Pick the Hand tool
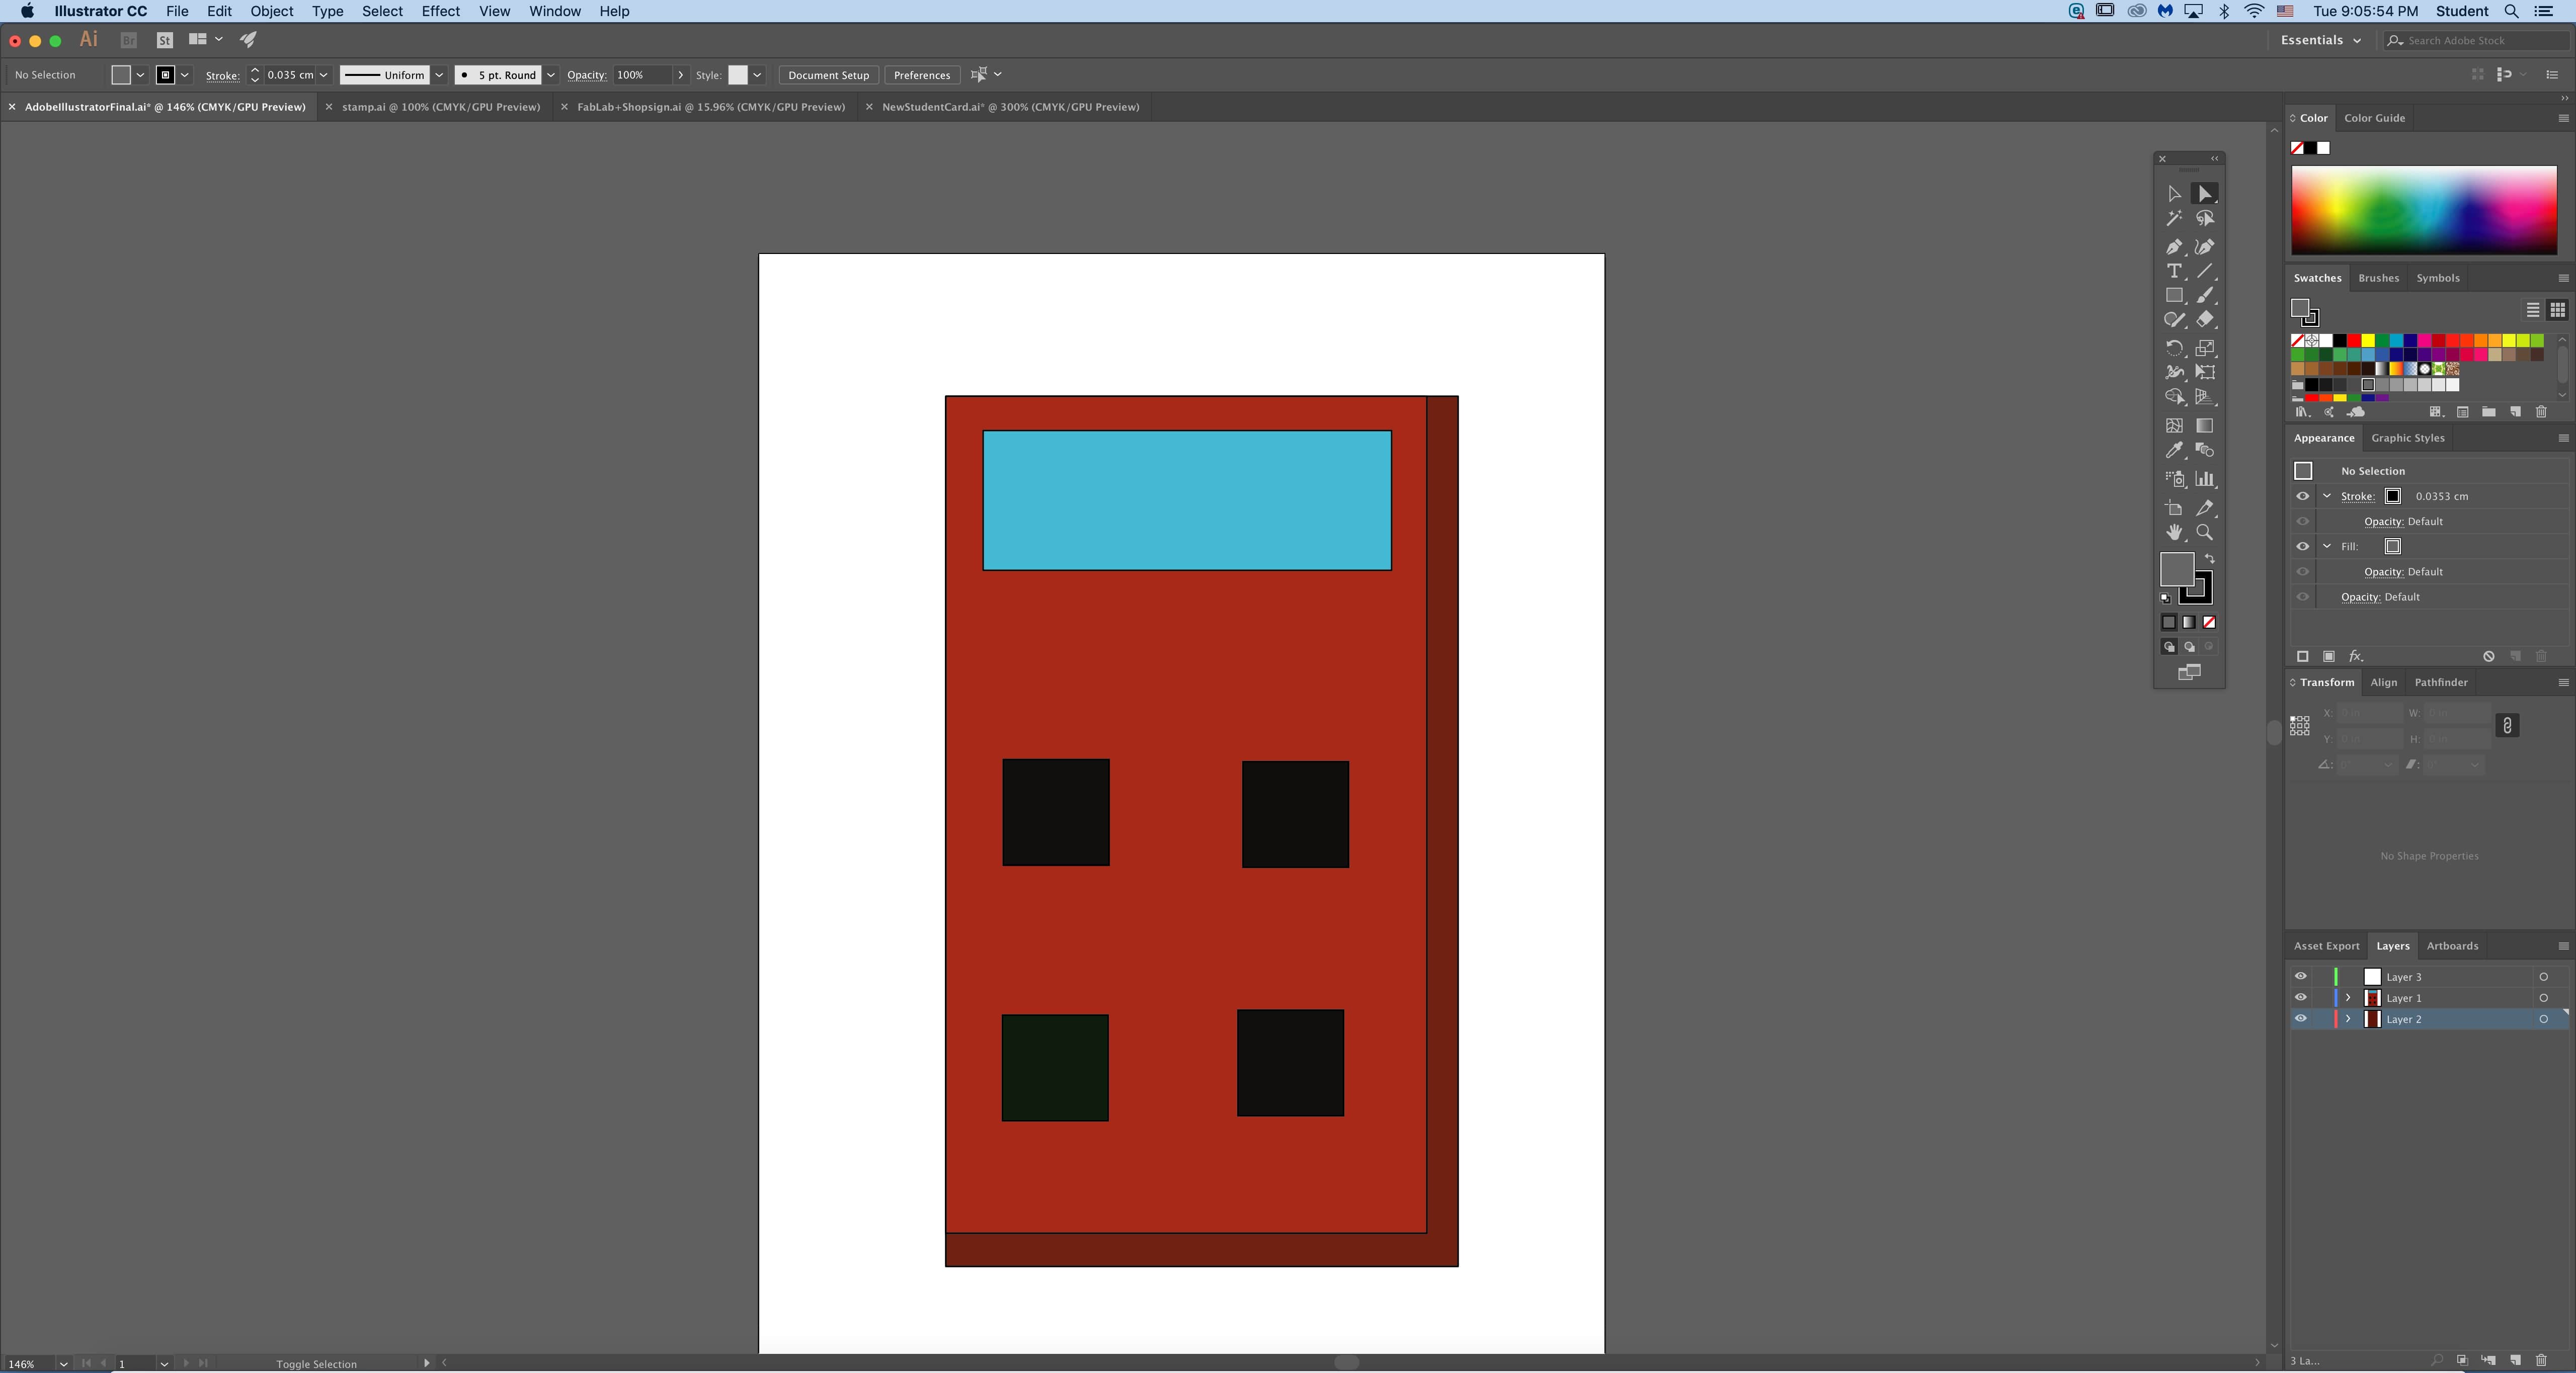 [2174, 533]
